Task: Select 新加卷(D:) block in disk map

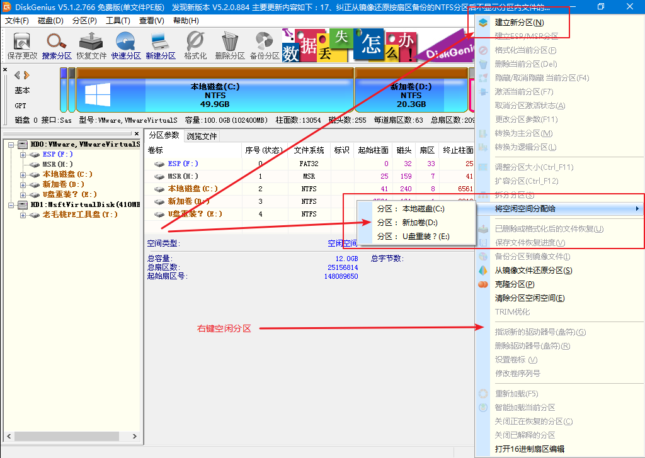Action: pyautogui.click(x=411, y=91)
